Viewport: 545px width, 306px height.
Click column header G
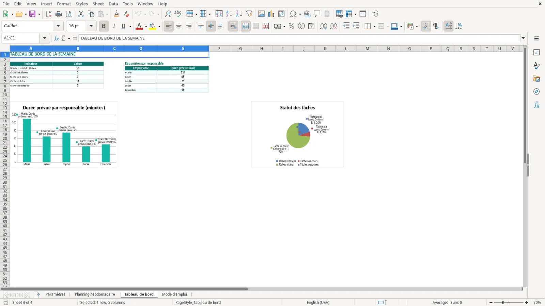tap(240, 49)
